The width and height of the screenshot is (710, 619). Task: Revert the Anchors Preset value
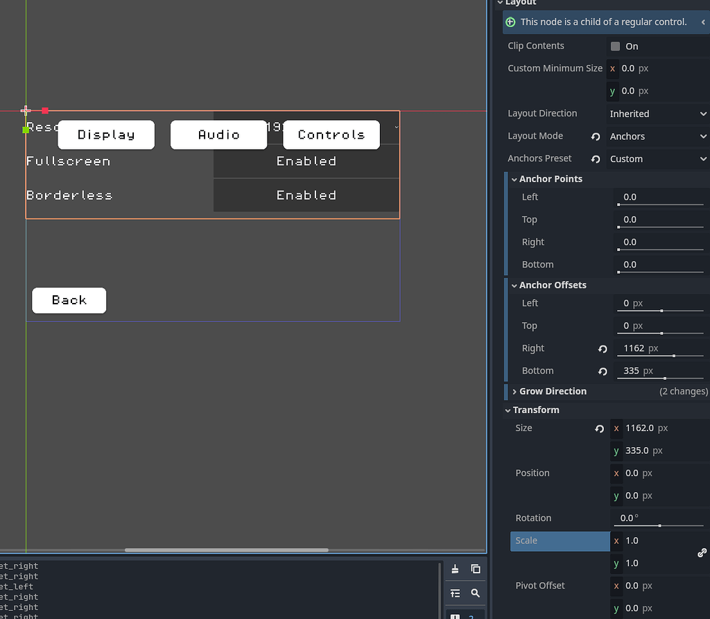click(595, 159)
